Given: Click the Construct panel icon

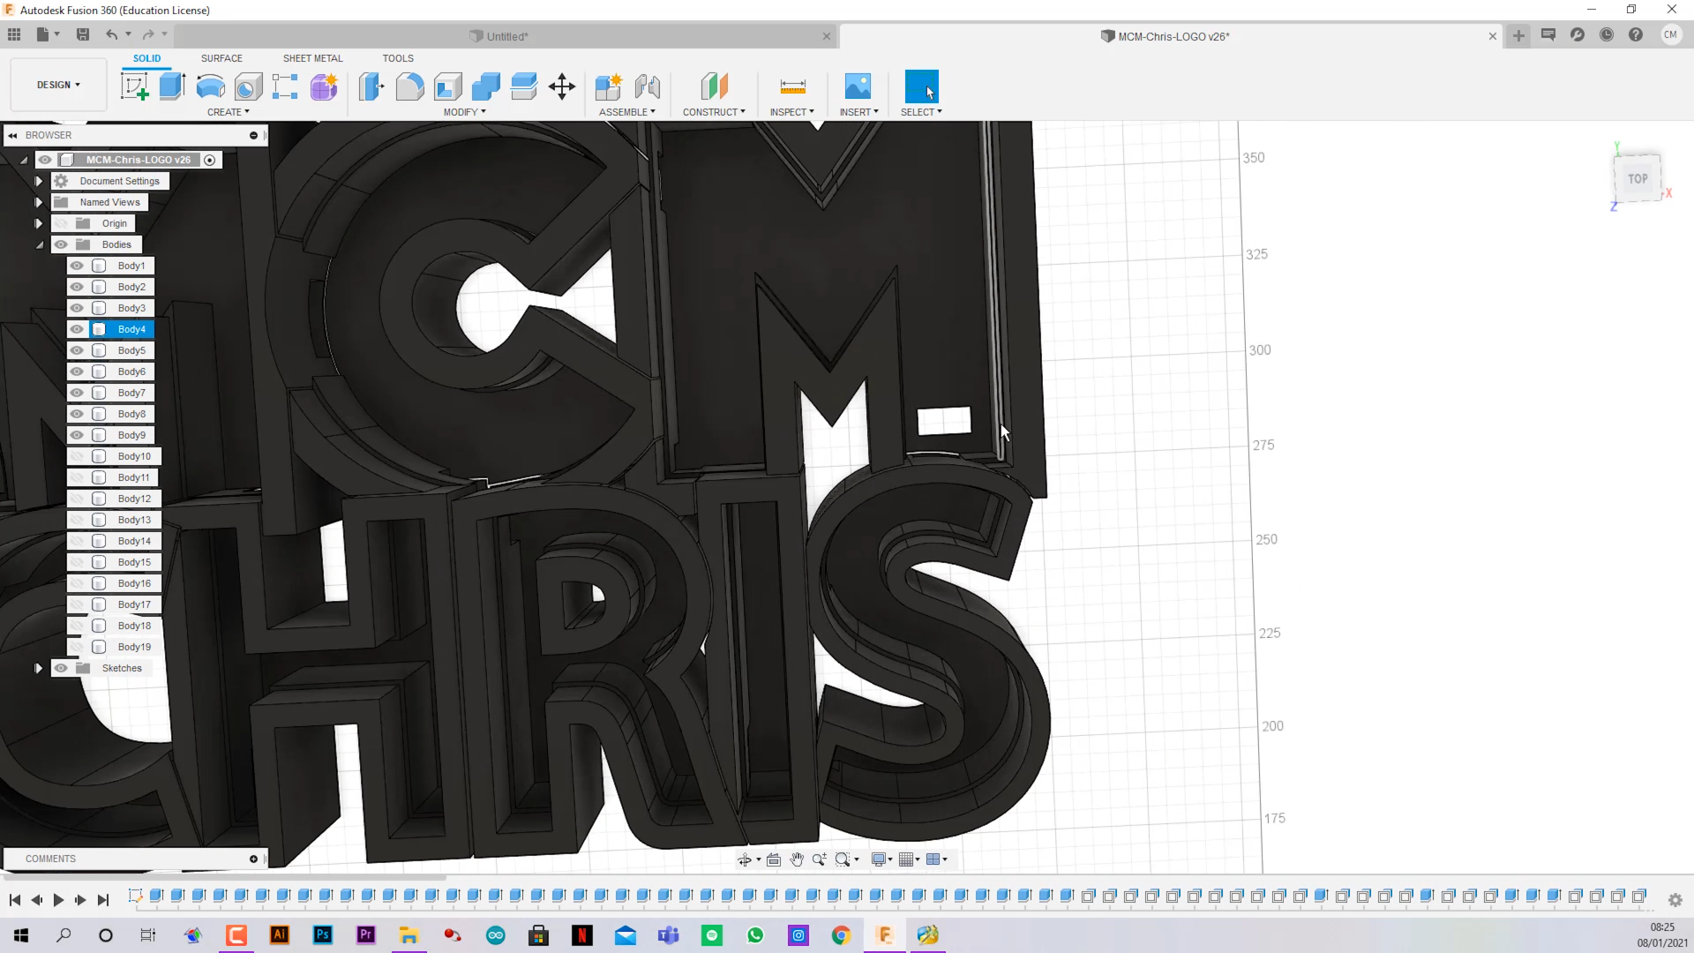Looking at the screenshot, I should pyautogui.click(x=713, y=86).
